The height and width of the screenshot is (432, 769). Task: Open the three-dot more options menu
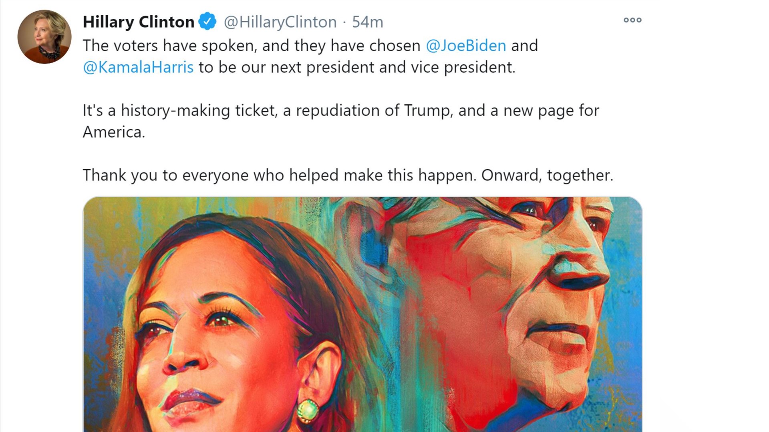pos(632,20)
